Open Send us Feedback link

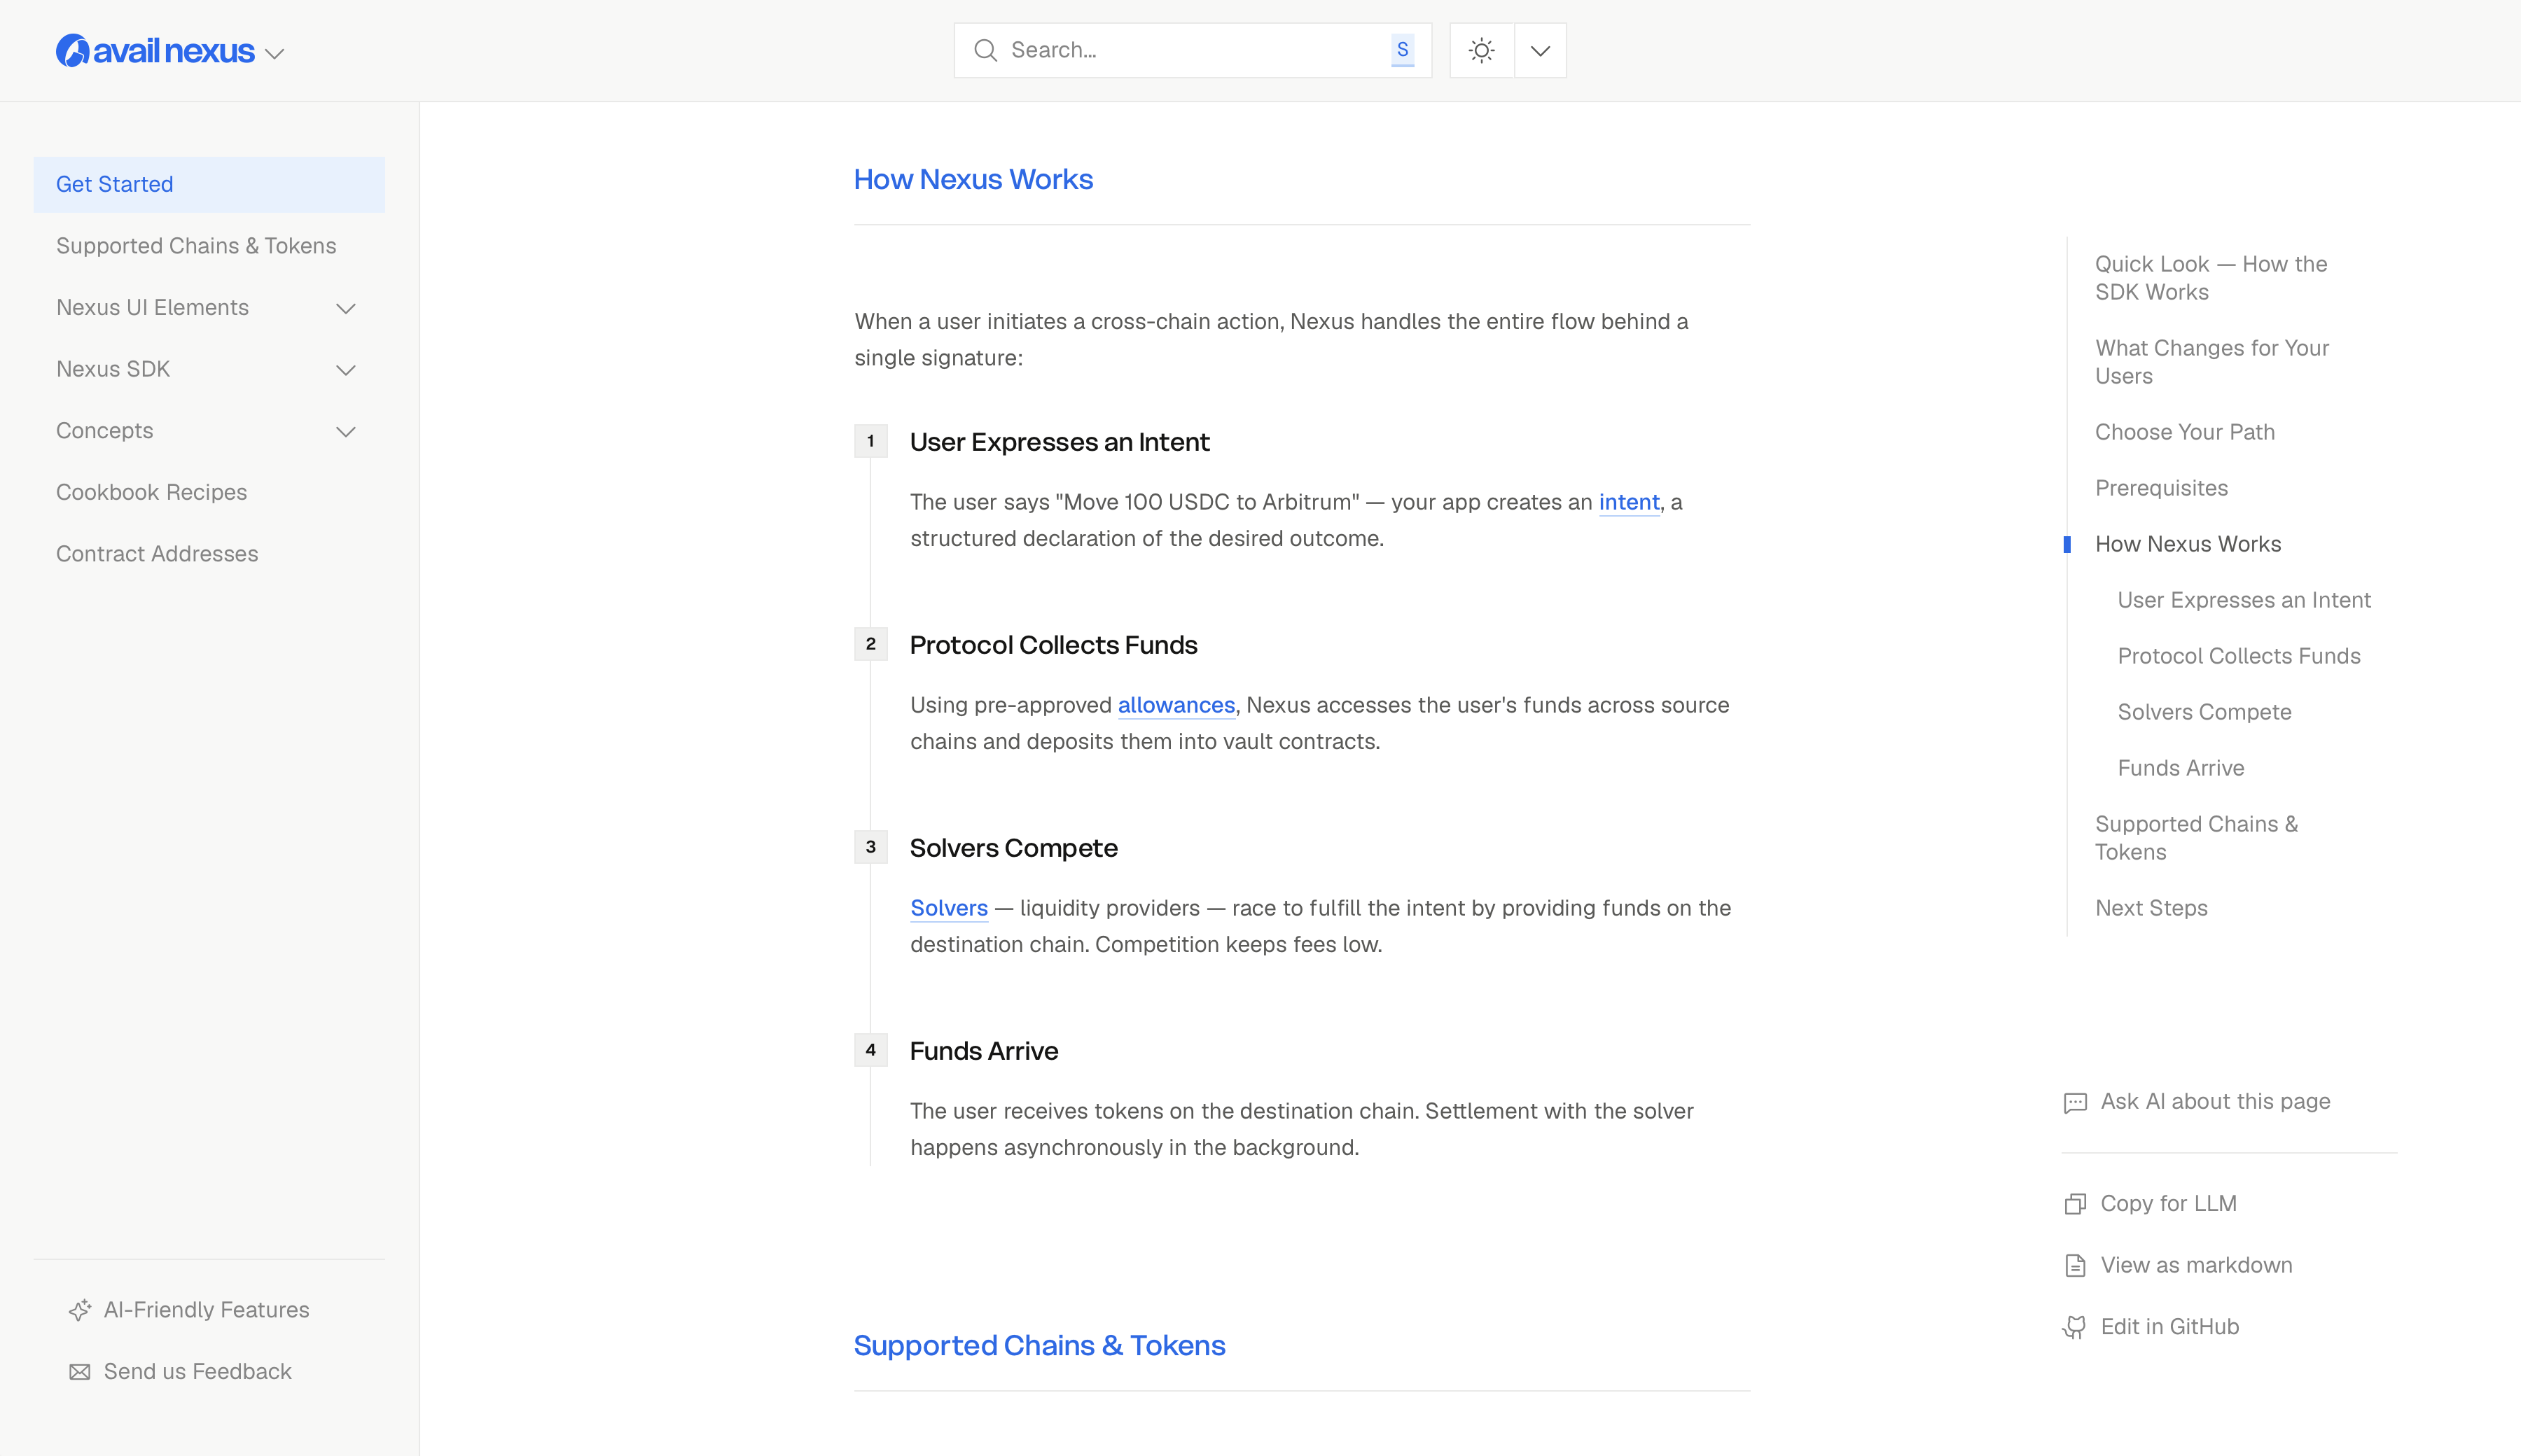click(198, 1372)
